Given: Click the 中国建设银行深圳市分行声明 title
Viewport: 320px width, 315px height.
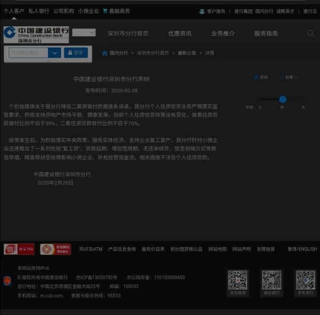Looking at the screenshot, I should click(112, 79).
